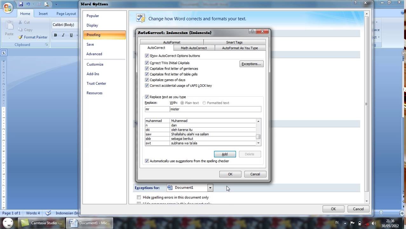406x229 pixels.
Task: Switch to the AutoFormat tab
Action: (172, 42)
